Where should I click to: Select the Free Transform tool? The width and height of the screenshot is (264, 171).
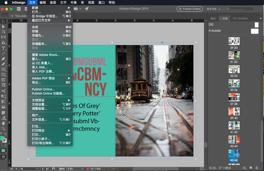coord(3,96)
